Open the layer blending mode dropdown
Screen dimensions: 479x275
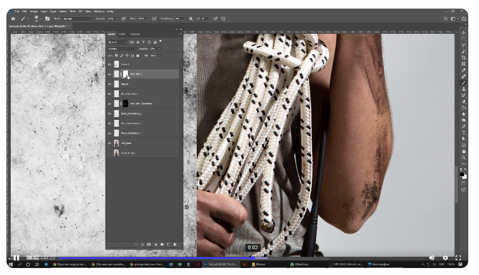(x=122, y=49)
